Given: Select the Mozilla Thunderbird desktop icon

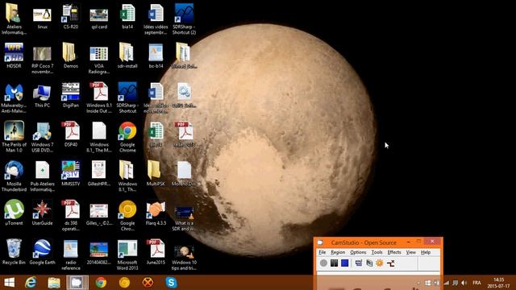Looking at the screenshot, I should (x=14, y=176).
